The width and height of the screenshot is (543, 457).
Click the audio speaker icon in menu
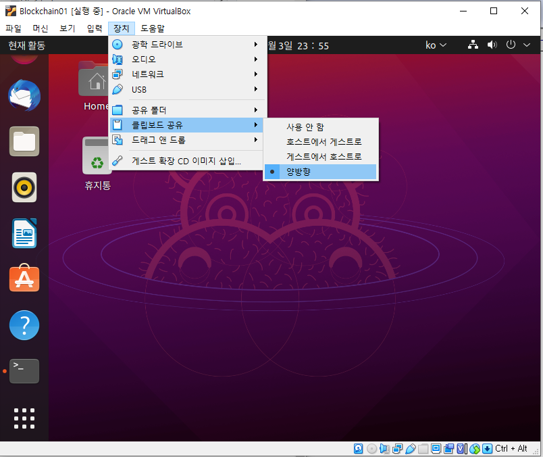118,59
